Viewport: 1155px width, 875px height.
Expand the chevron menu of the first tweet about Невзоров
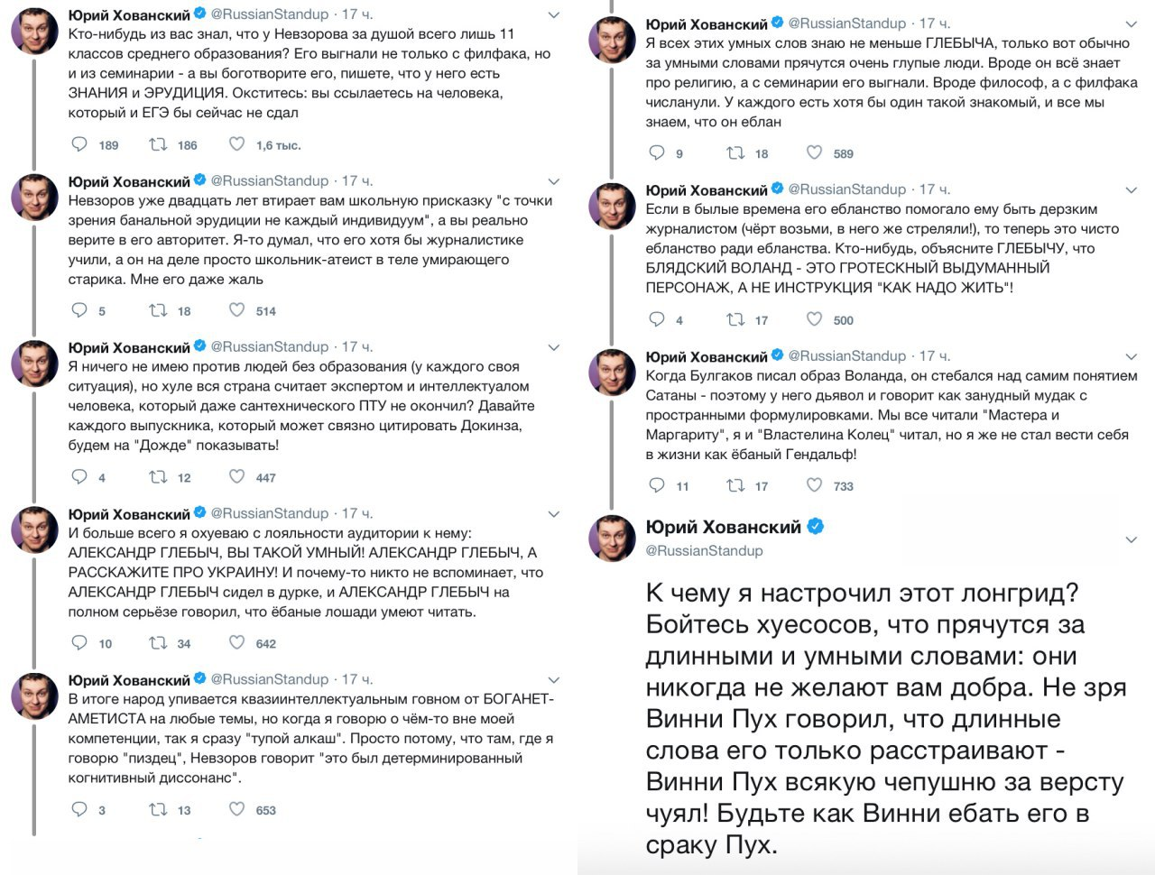(554, 15)
